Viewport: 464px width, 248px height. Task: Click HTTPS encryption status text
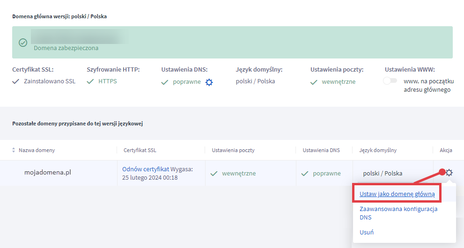click(x=108, y=81)
